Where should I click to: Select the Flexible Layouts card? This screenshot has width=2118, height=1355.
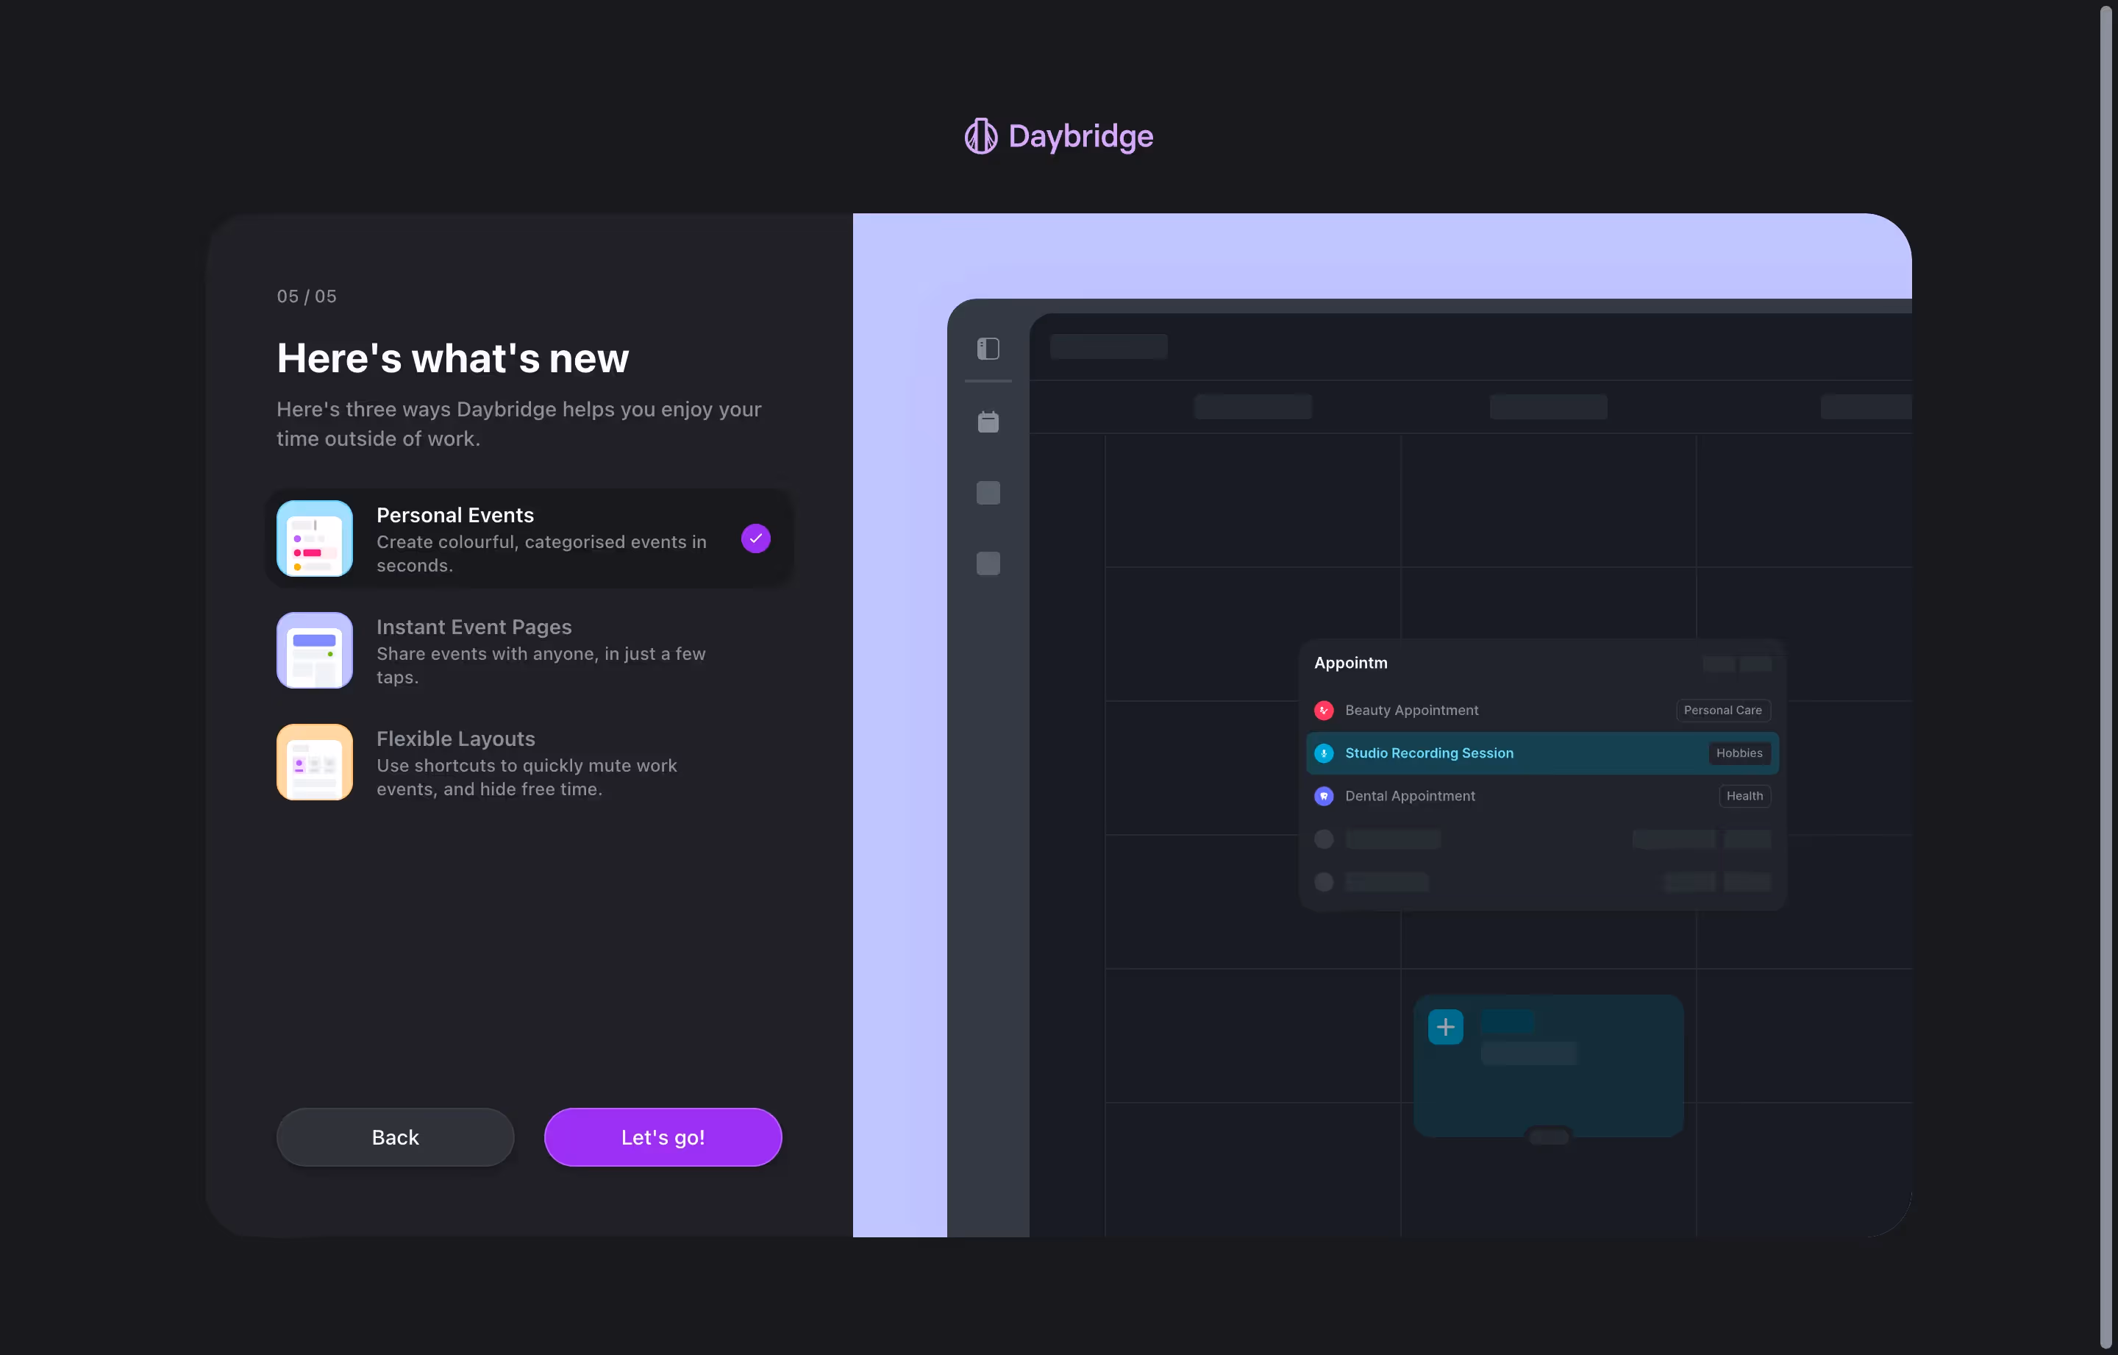click(528, 762)
